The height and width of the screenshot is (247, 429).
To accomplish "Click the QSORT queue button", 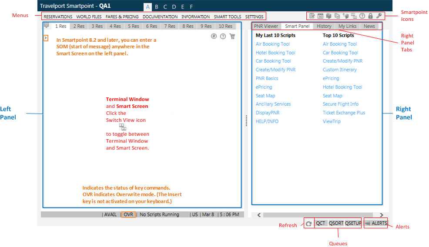I will coord(336,223).
